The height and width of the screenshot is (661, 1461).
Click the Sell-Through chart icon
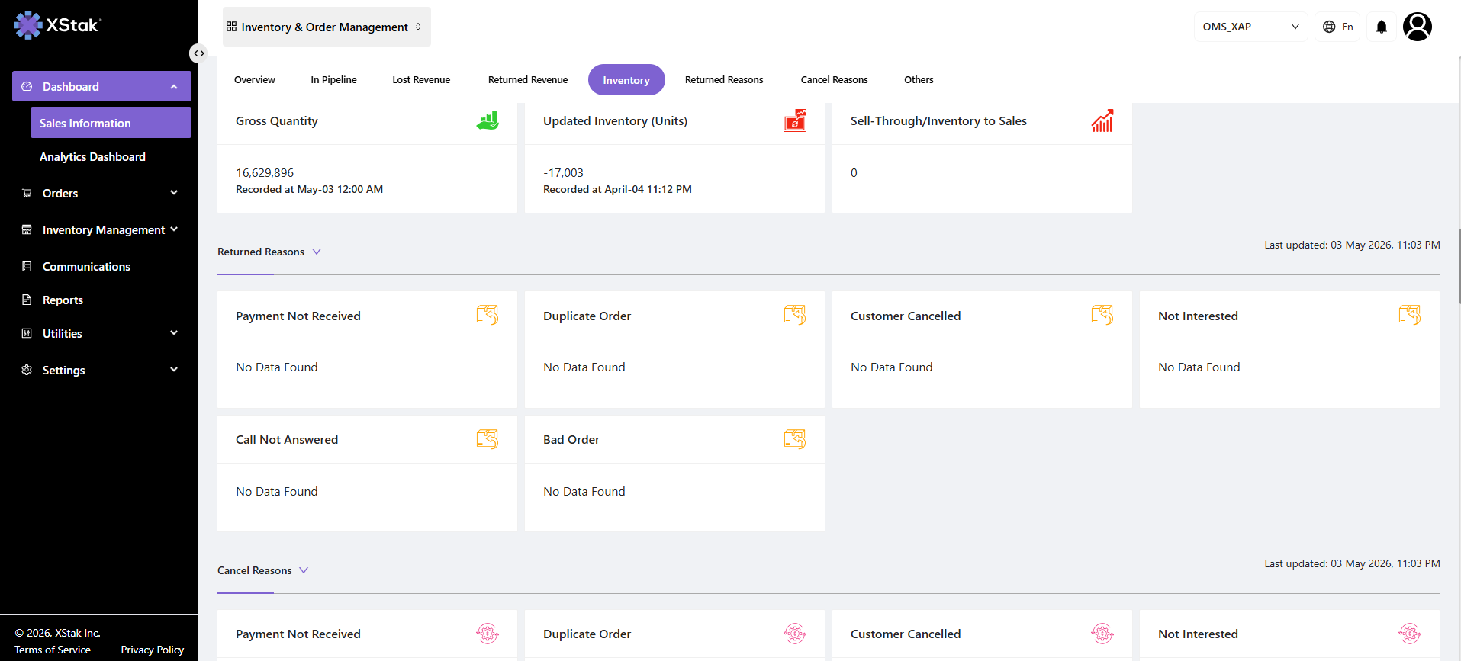click(1102, 120)
